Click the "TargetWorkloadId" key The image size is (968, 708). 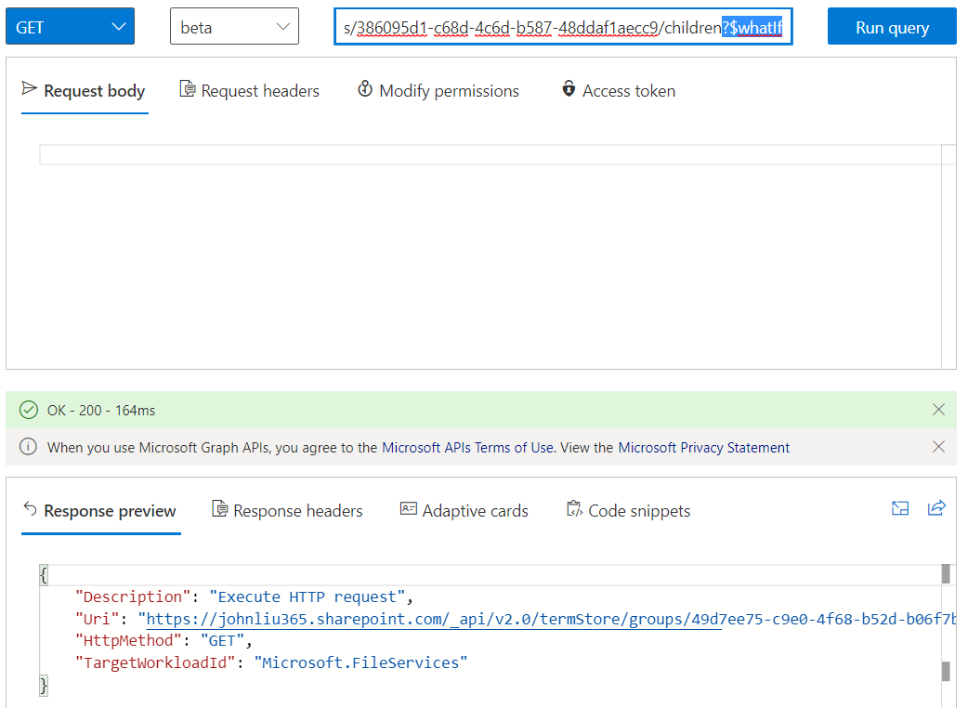(x=155, y=663)
